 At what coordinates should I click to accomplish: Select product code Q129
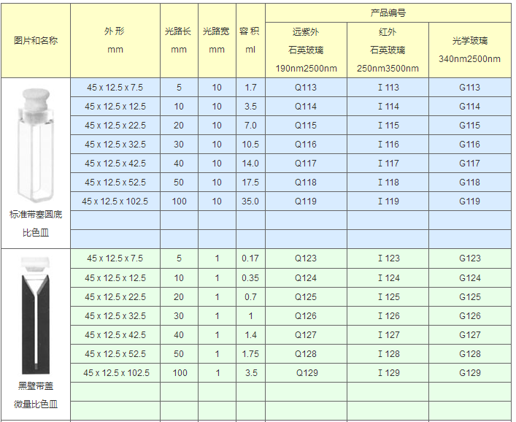[x=306, y=373]
